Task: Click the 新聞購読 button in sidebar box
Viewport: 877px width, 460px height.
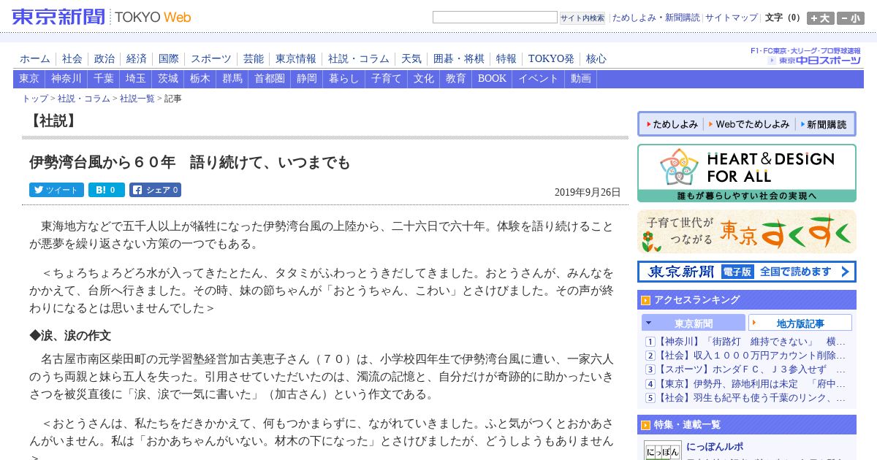Action: [x=824, y=124]
